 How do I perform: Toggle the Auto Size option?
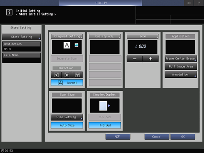(67, 125)
